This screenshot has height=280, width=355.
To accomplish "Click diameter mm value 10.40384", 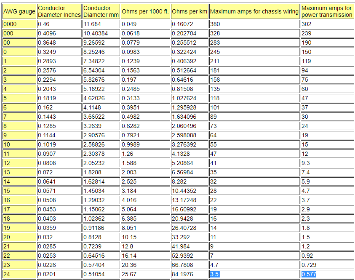I will click(101, 33).
